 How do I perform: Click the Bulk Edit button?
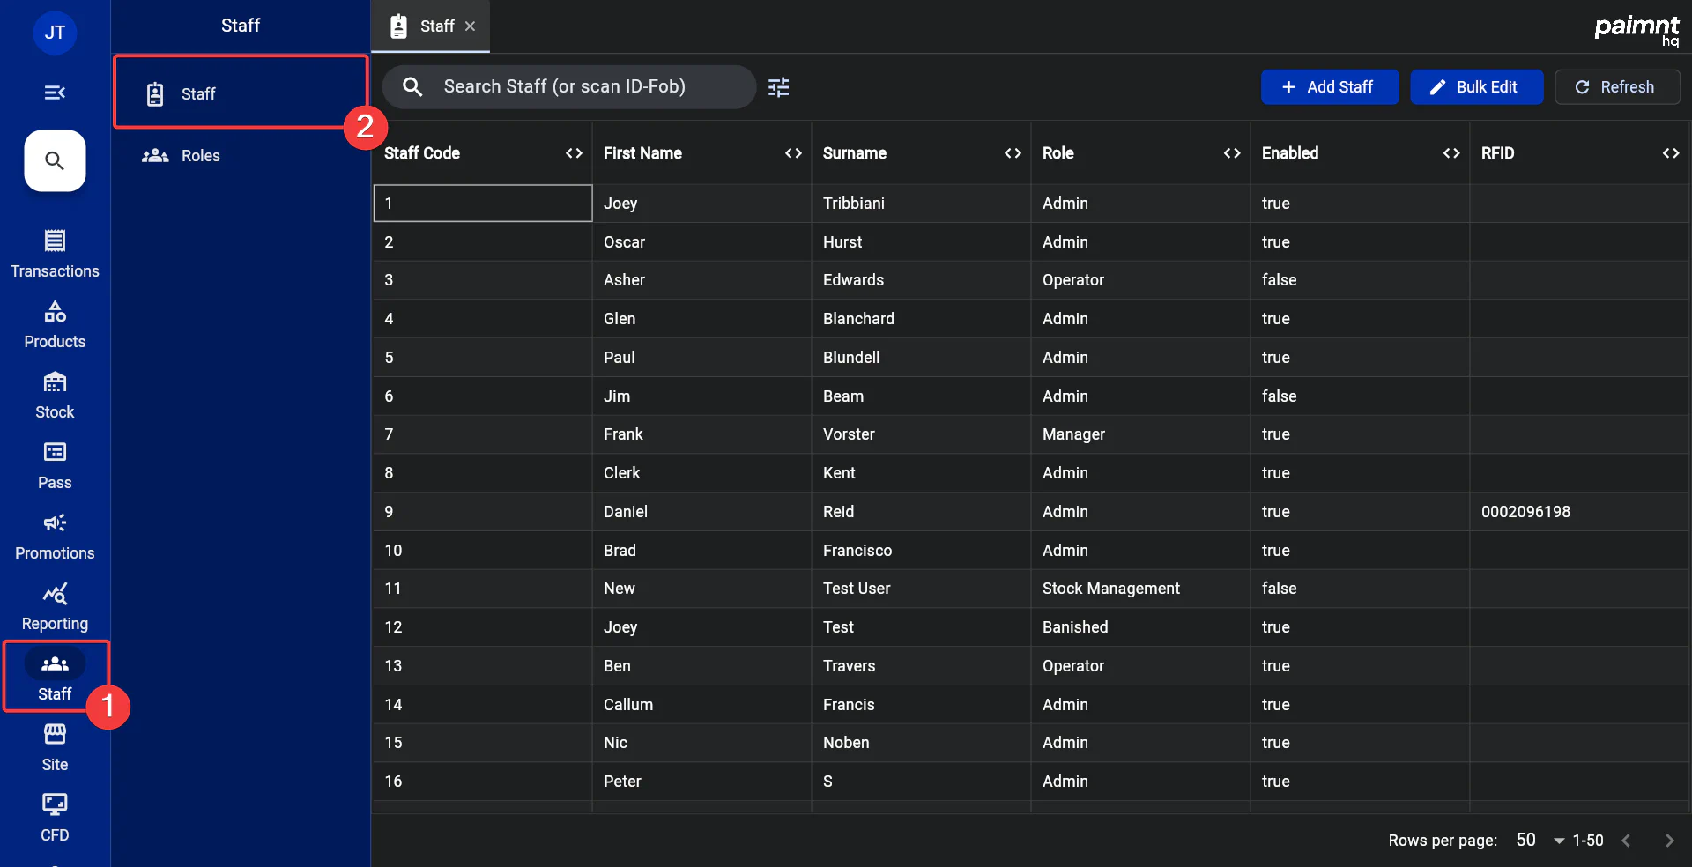[1476, 87]
